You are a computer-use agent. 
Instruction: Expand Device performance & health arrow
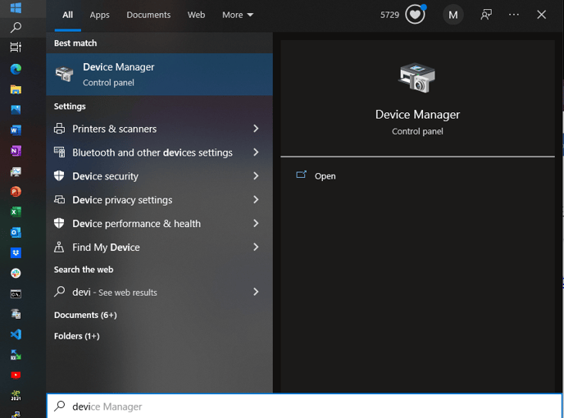pyautogui.click(x=256, y=224)
